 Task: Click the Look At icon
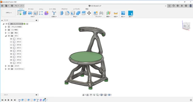[87, 95]
